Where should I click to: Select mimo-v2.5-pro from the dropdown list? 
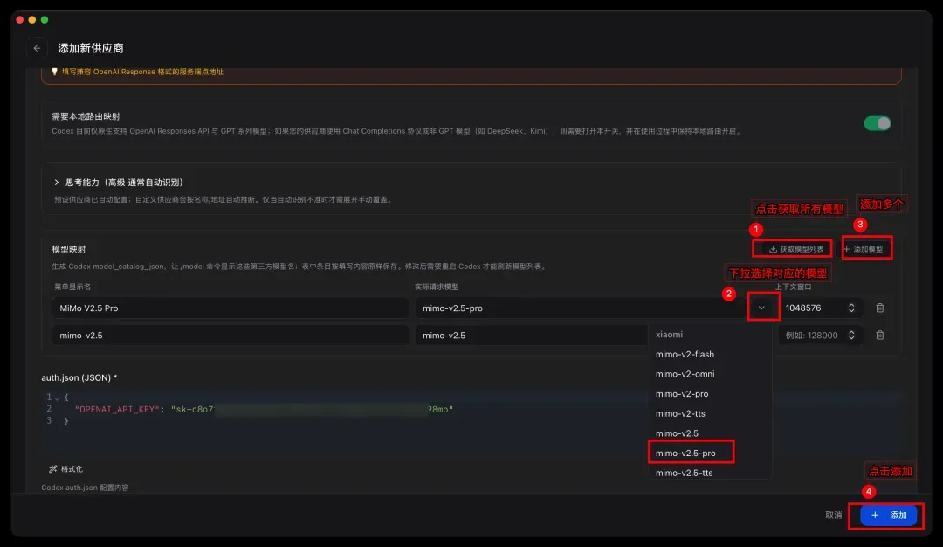(x=709, y=454)
